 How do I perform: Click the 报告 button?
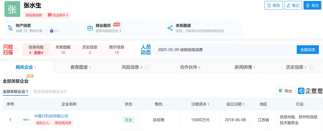click(x=273, y=5)
